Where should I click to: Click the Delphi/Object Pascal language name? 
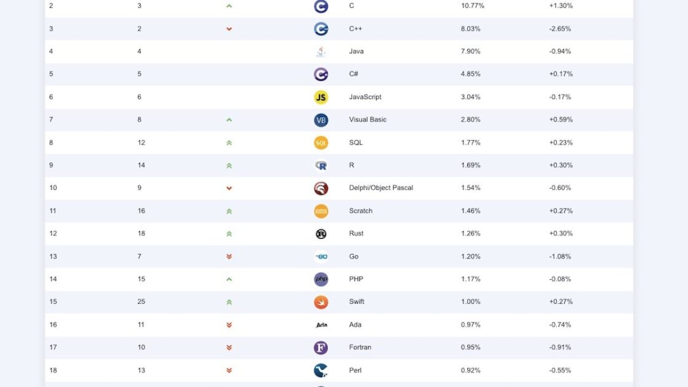tap(381, 188)
